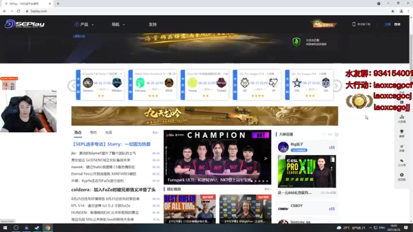The height and width of the screenshot is (232, 413).
Task: Click the CSBOY streamer logo
Action: tap(283, 209)
